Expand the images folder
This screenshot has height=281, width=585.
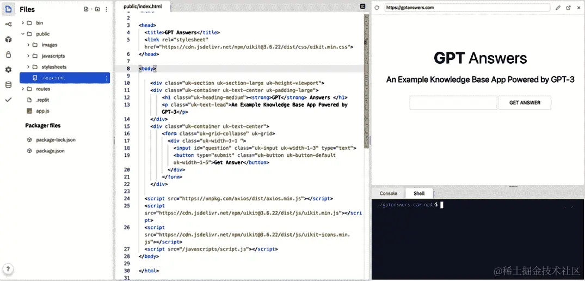point(28,45)
